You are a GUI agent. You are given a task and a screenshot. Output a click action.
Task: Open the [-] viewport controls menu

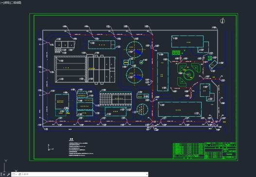point(2,3)
